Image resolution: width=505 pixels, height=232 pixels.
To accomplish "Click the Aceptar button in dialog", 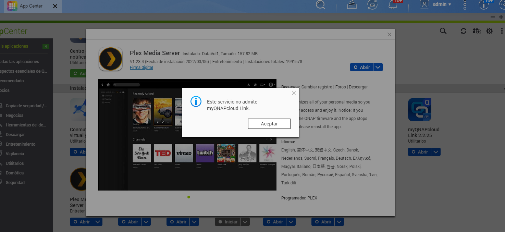I will [269, 124].
